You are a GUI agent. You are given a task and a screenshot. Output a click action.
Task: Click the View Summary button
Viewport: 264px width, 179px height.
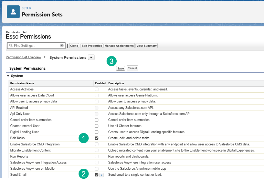[146, 46]
